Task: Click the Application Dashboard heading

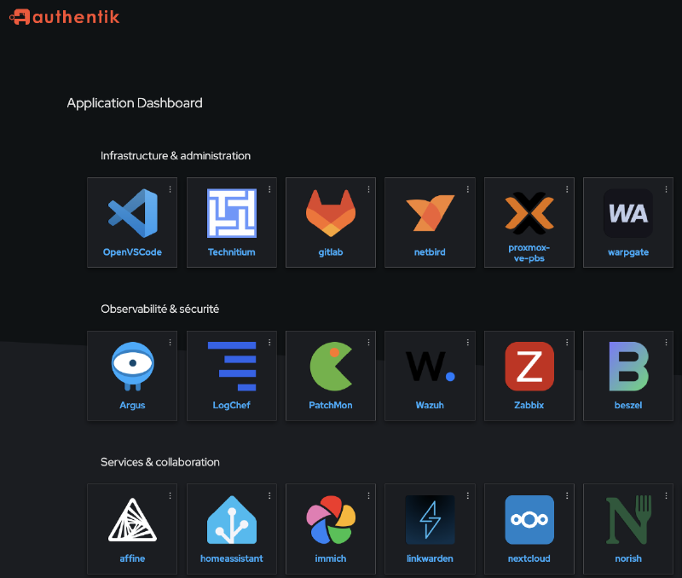Action: [135, 103]
